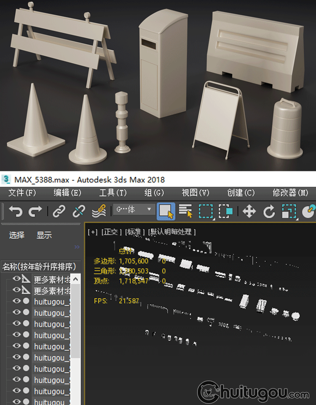
Task: Toggle Window/Crossing selection mode
Action: [226, 211]
